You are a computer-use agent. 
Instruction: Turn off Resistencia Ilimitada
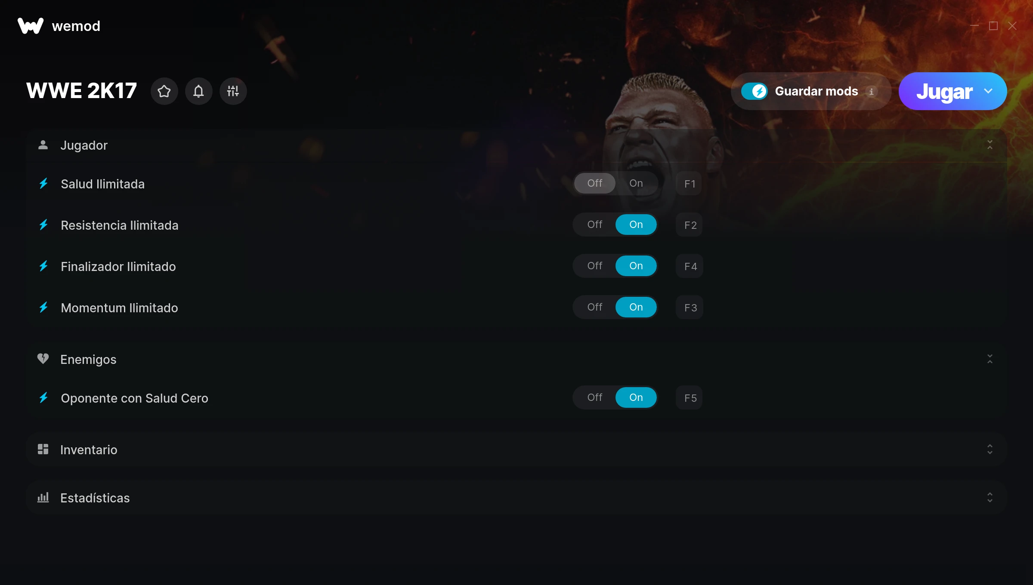click(595, 225)
